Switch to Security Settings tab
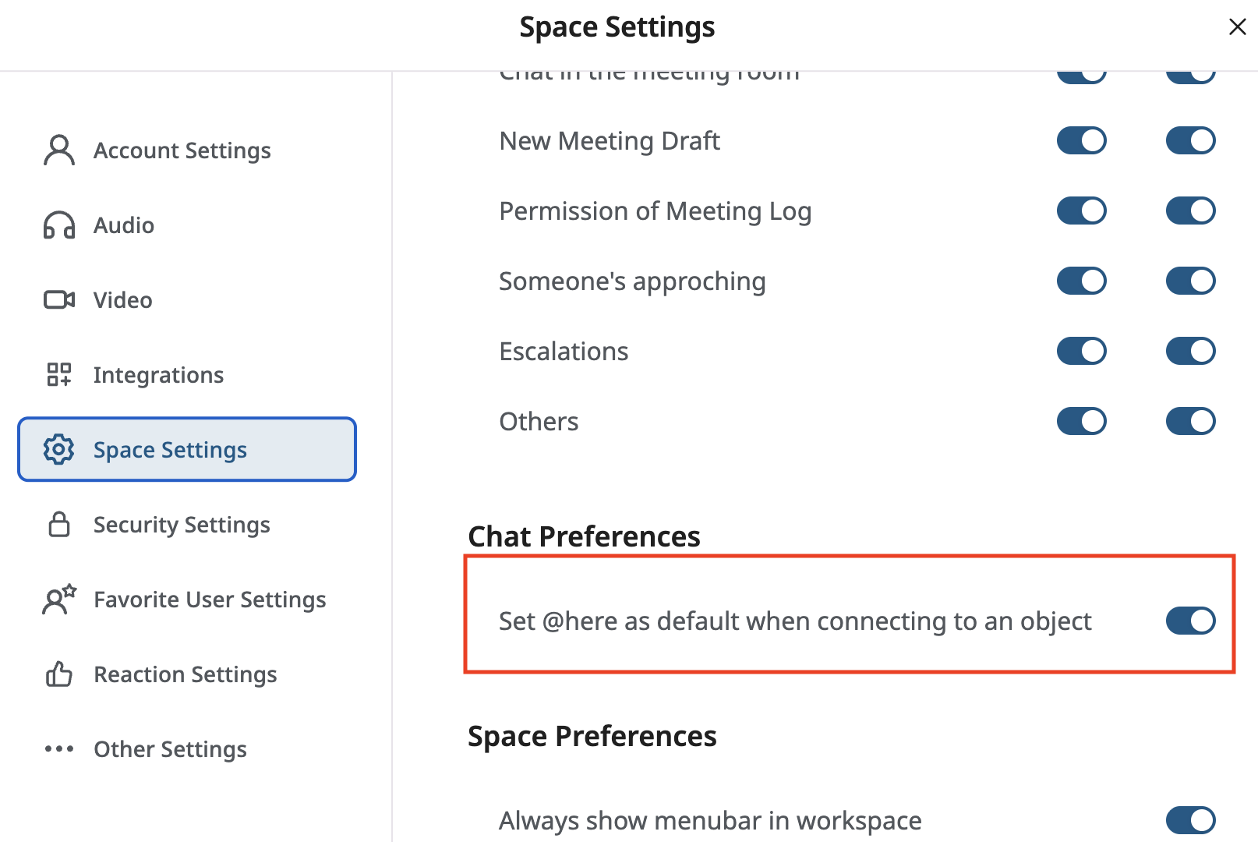 click(x=182, y=525)
